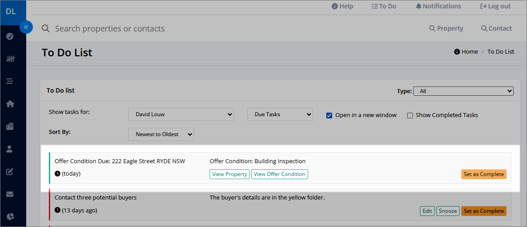Screen dimensions: 527x227
Task: Collapse the sidebar with the double-chevron button
Action: pos(26,27)
